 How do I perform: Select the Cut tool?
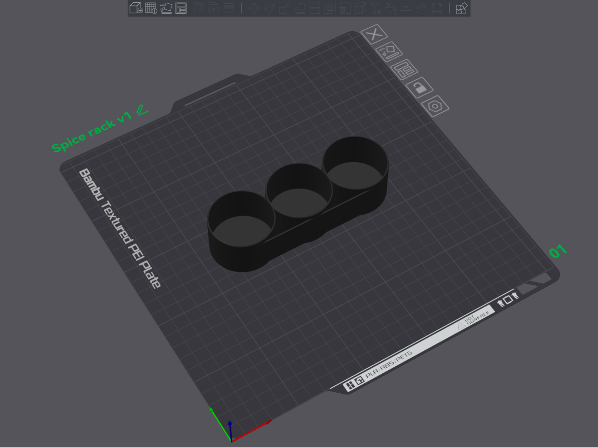(x=315, y=8)
